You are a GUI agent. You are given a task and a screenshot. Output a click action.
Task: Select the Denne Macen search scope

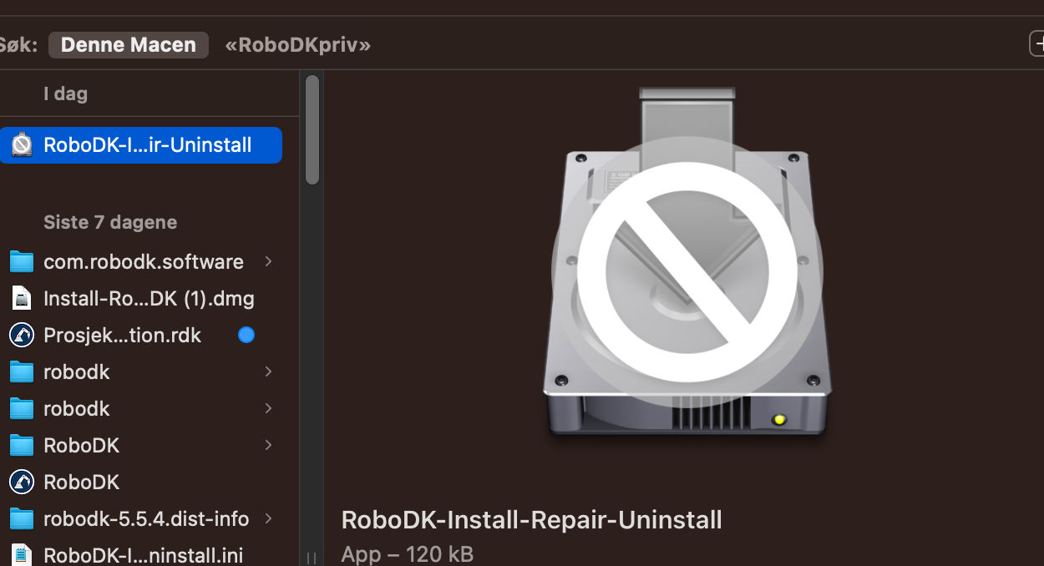coord(128,45)
